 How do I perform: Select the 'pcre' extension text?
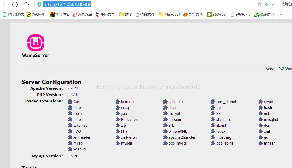(x=77, y=120)
